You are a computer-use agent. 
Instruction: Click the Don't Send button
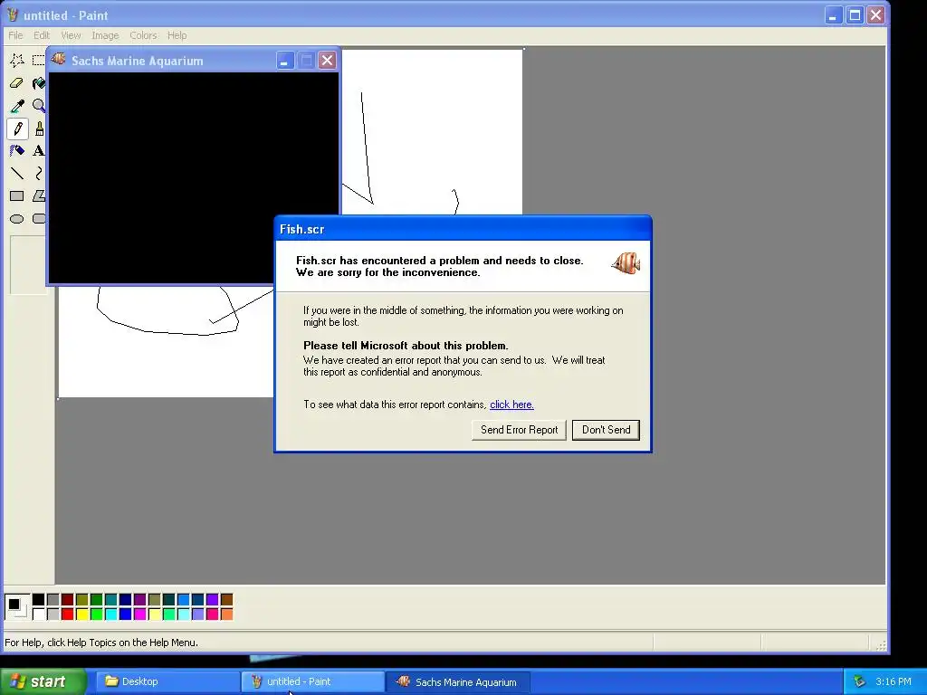click(x=606, y=430)
